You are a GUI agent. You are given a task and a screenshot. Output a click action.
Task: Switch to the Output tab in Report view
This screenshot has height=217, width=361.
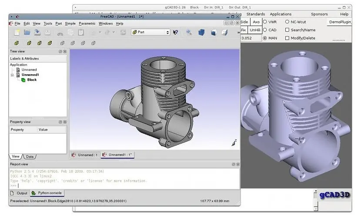pos(19,193)
